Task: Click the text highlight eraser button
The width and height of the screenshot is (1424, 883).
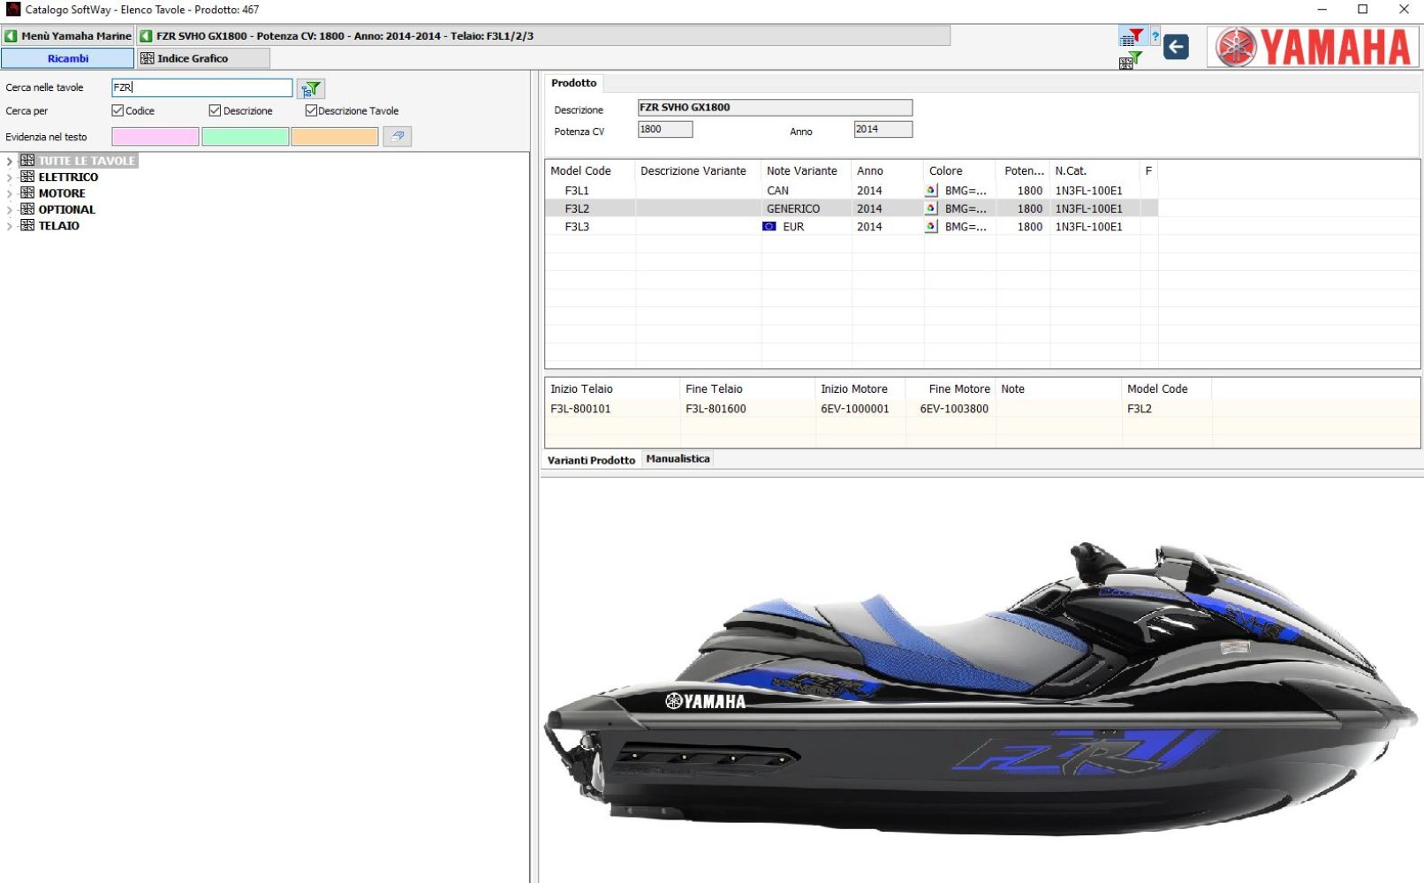Action: (398, 136)
